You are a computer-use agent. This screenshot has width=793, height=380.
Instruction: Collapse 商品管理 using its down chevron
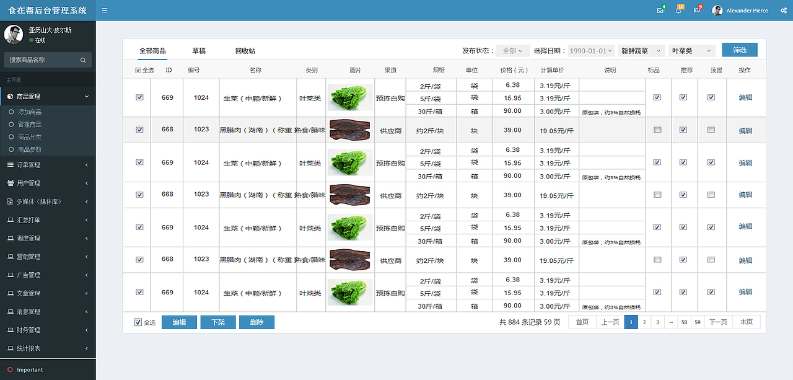click(87, 97)
